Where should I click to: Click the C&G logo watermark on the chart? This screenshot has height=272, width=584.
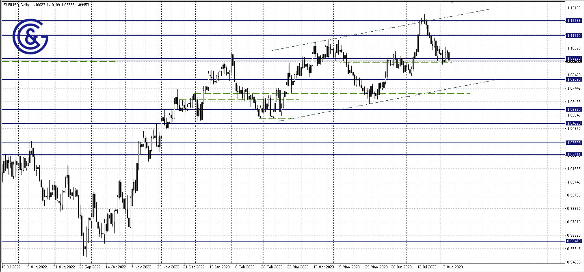pyautogui.click(x=30, y=37)
